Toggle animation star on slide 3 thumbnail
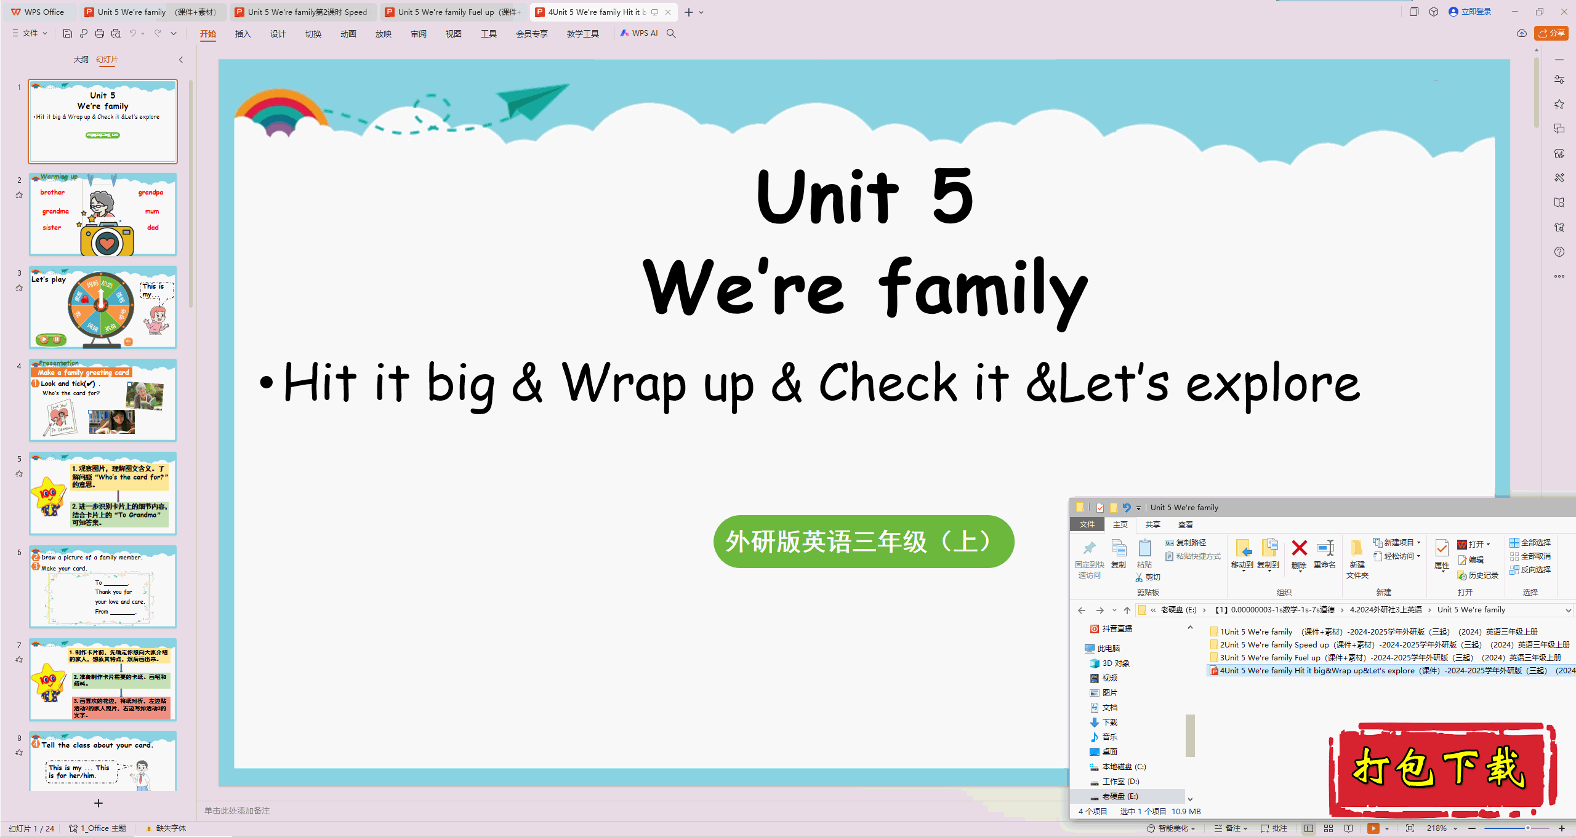The image size is (1576, 837). pos(19,287)
